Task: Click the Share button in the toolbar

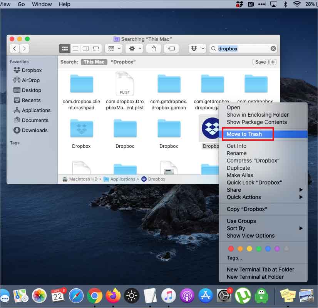Action: [x=153, y=49]
